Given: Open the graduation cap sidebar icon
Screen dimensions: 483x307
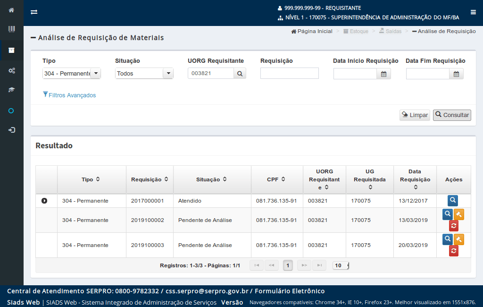Looking at the screenshot, I should [11, 90].
